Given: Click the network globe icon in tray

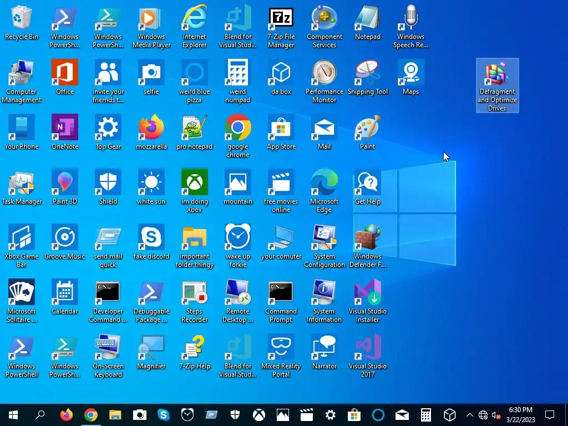Looking at the screenshot, I should [483, 415].
